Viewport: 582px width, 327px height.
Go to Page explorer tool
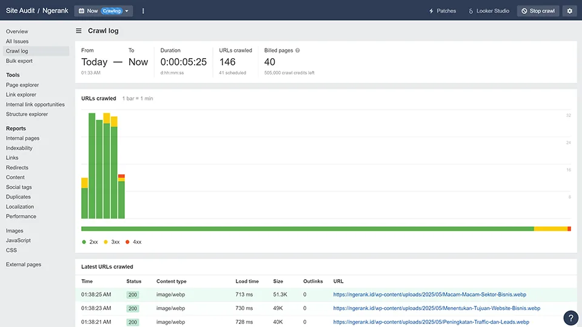[22, 85]
